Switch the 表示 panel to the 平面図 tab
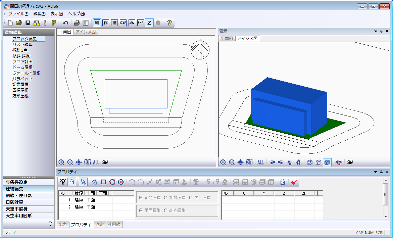 (227, 39)
